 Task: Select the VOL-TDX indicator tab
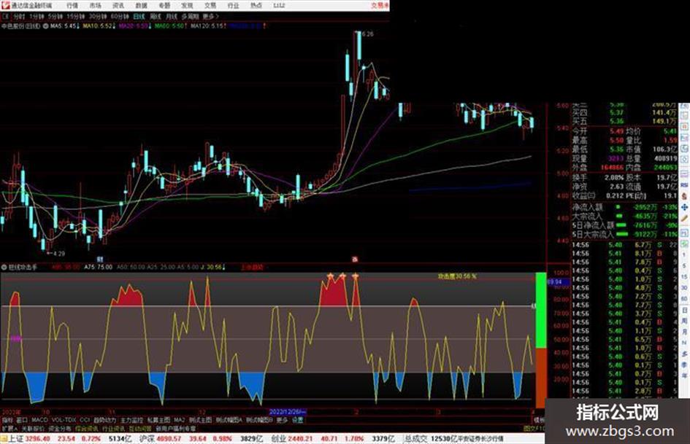click(64, 420)
